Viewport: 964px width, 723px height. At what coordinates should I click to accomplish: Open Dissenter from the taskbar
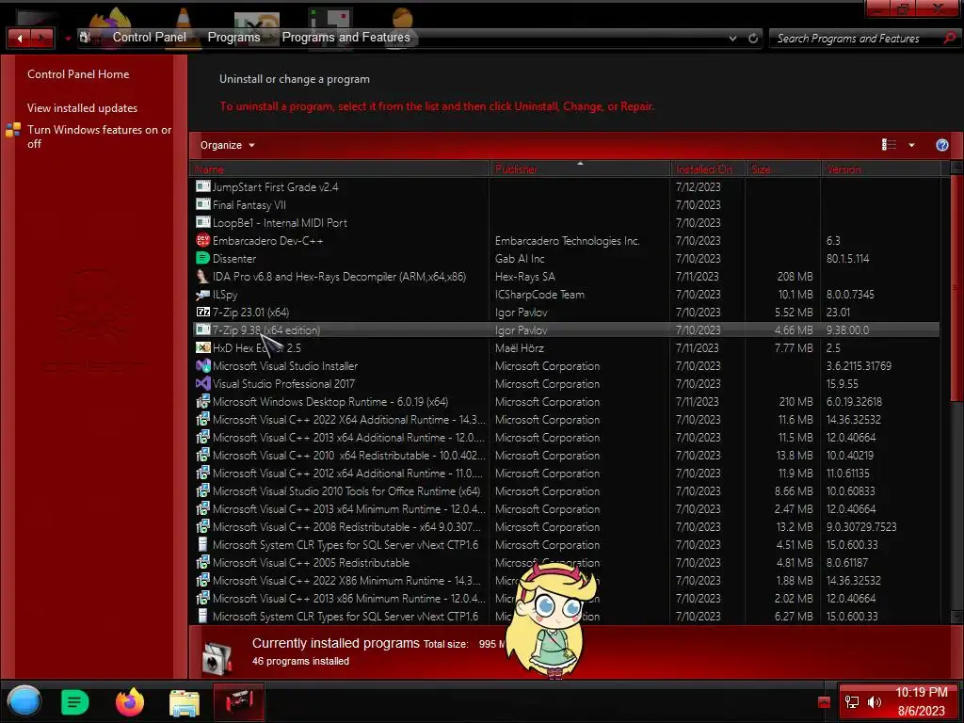(x=75, y=702)
